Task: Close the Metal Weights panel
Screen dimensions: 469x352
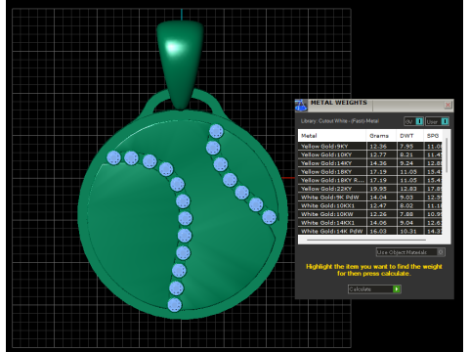Action: (x=448, y=105)
